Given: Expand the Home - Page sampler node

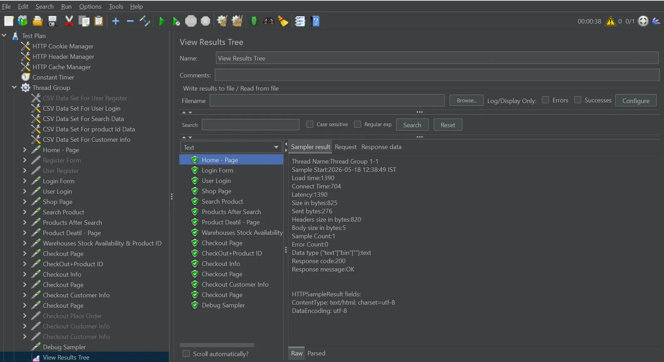Looking at the screenshot, I should tap(24, 150).
